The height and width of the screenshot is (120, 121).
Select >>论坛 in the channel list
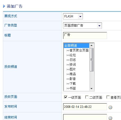77,55
